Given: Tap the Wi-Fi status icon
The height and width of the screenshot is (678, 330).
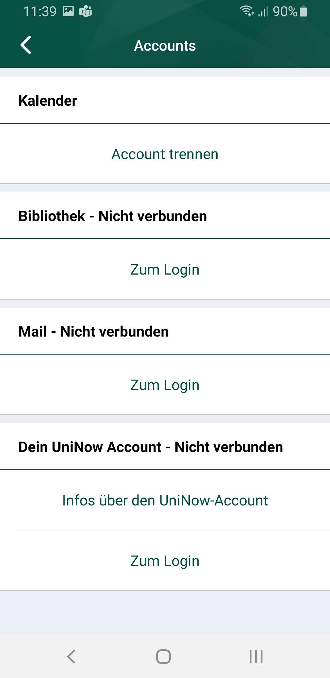Looking at the screenshot, I should (x=247, y=11).
